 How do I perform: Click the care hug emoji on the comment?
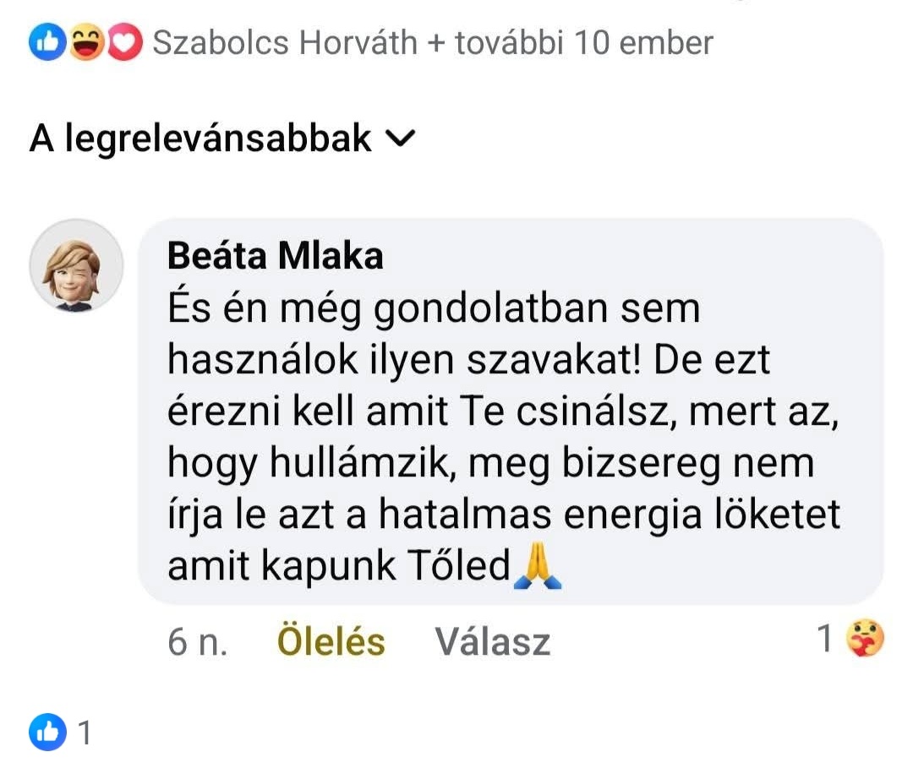[x=862, y=639]
